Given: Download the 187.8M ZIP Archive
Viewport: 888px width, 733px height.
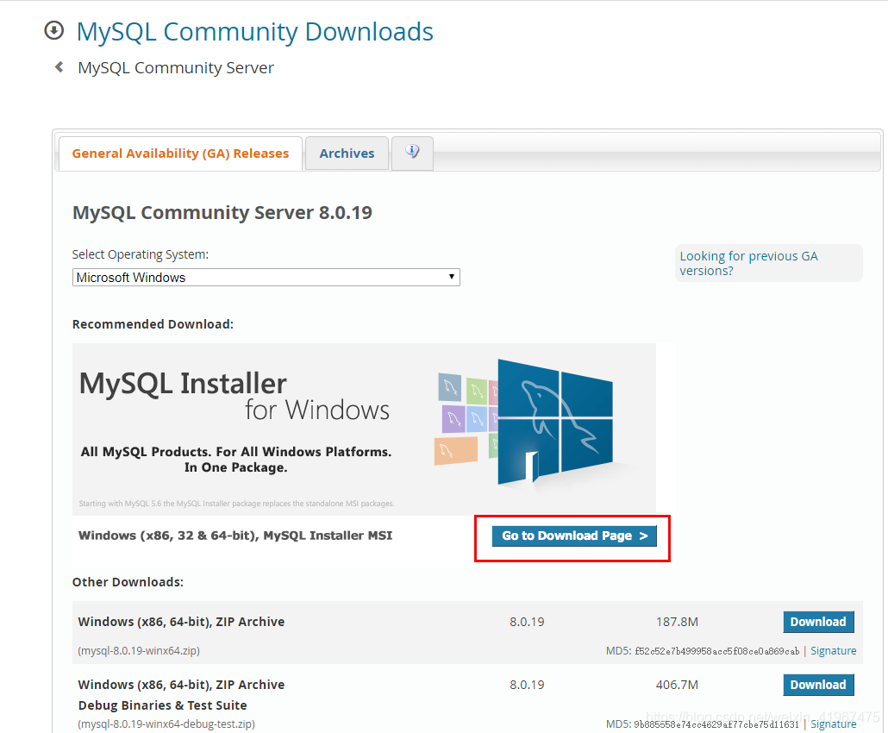Looking at the screenshot, I should pos(818,622).
